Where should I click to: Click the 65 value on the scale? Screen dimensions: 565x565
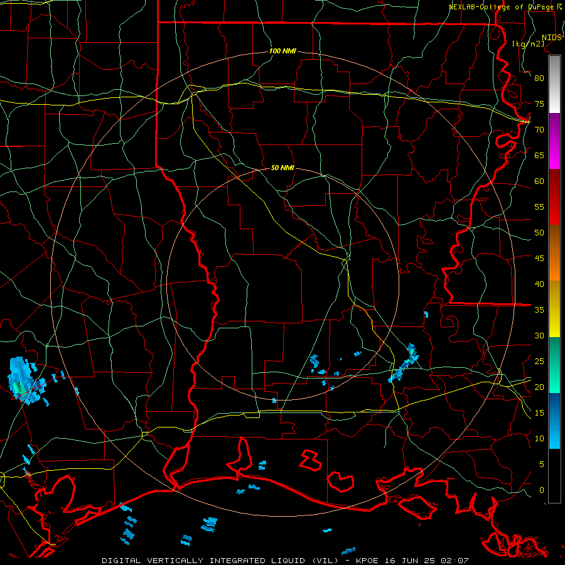click(x=539, y=155)
